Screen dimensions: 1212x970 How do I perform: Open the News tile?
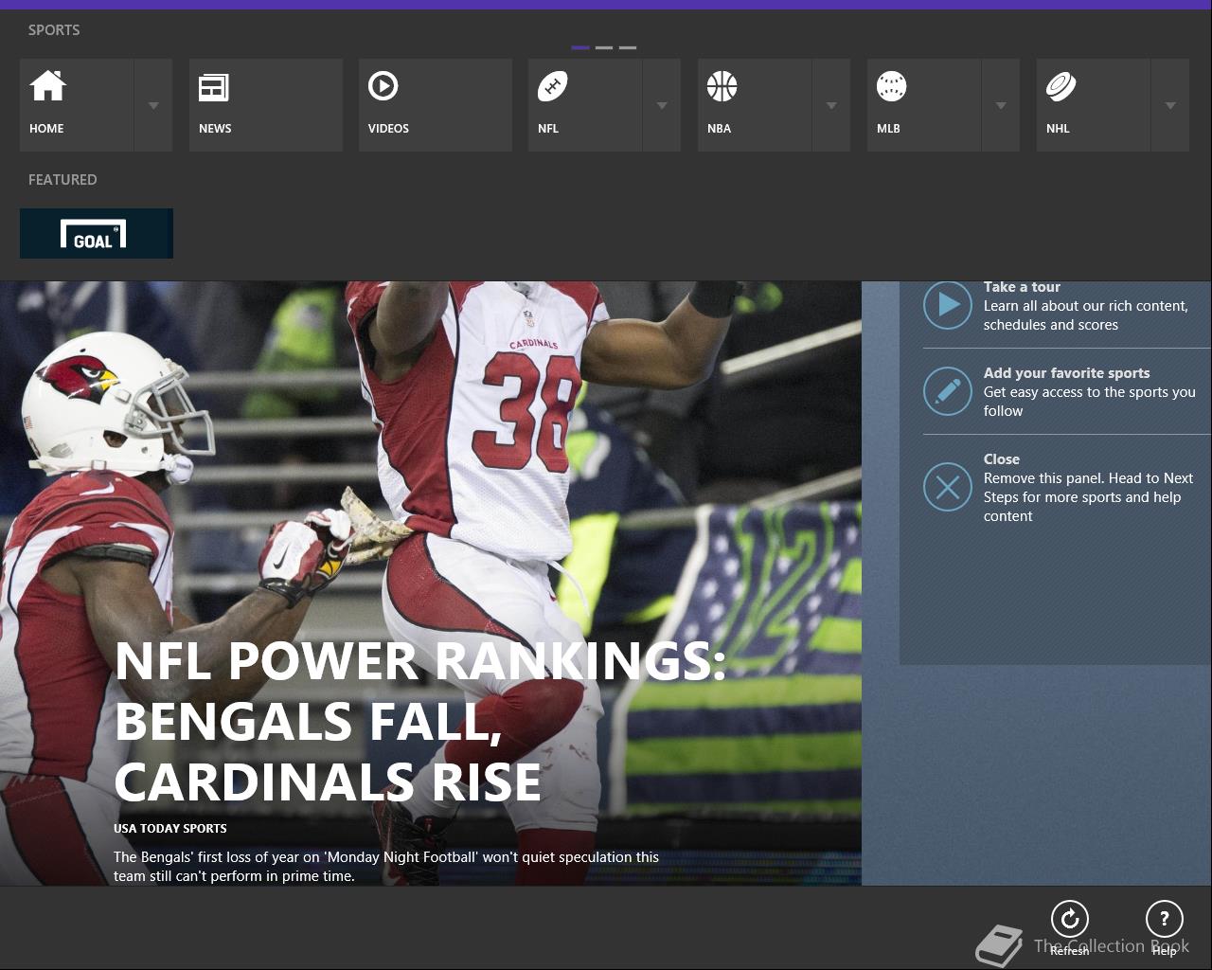[266, 105]
